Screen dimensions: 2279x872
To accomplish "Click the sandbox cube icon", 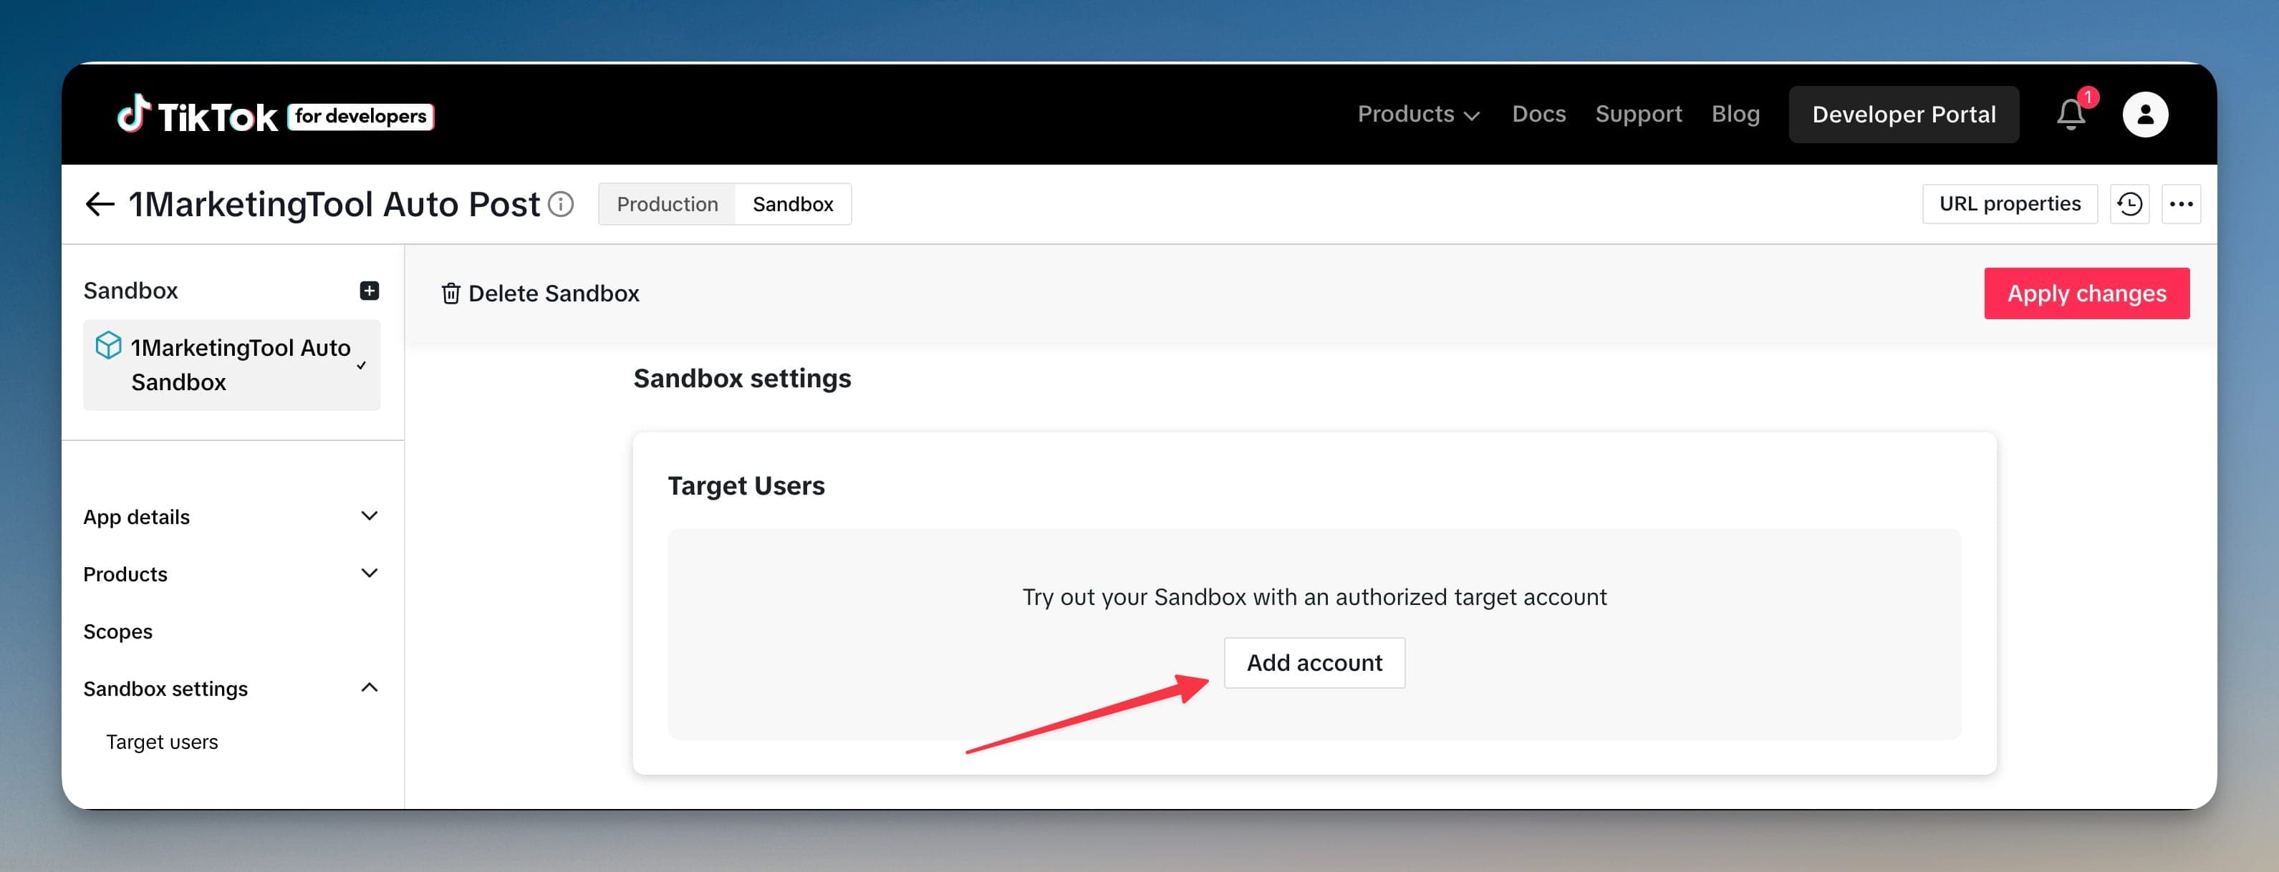I will pyautogui.click(x=108, y=345).
